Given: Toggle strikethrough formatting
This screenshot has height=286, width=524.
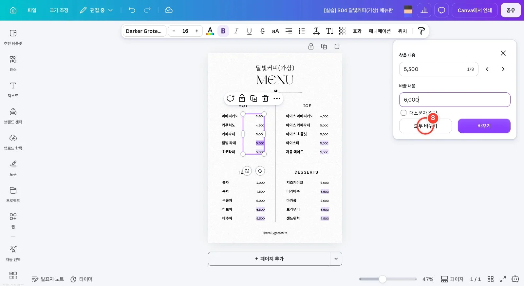Looking at the screenshot, I should (262, 31).
